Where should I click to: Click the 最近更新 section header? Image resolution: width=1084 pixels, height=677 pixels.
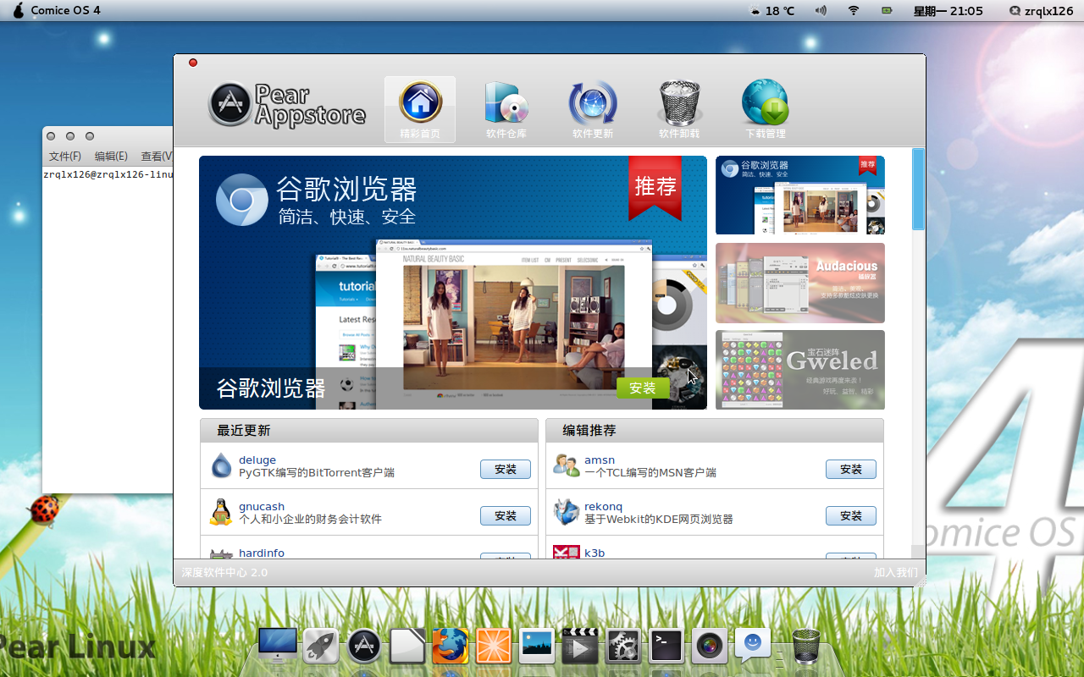click(368, 431)
